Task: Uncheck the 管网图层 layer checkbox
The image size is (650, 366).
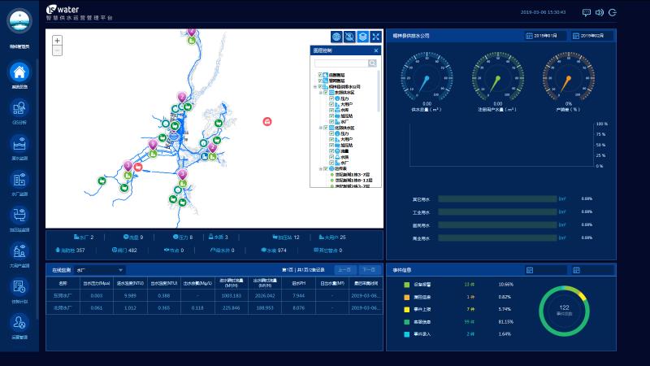Action: click(x=320, y=81)
